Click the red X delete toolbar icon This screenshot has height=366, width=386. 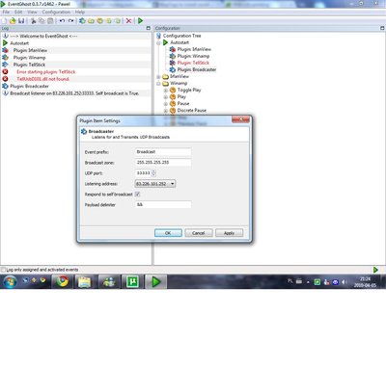pyautogui.click(x=128, y=21)
